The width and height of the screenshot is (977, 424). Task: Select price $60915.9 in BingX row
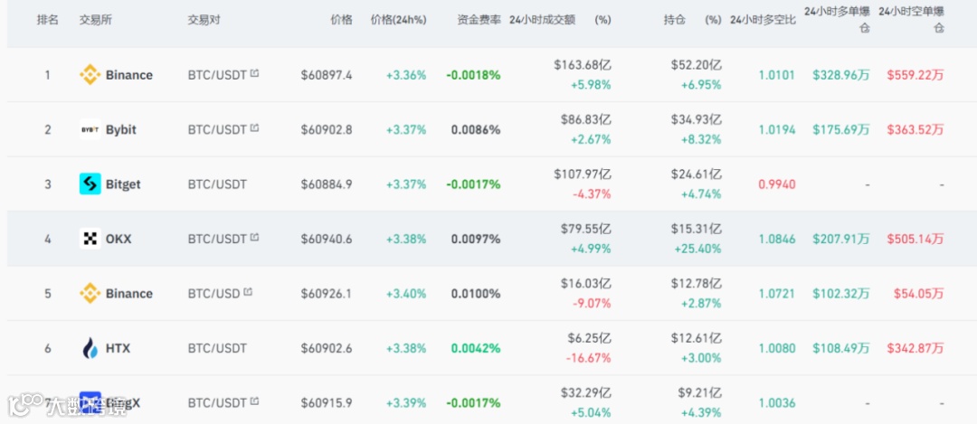click(327, 403)
